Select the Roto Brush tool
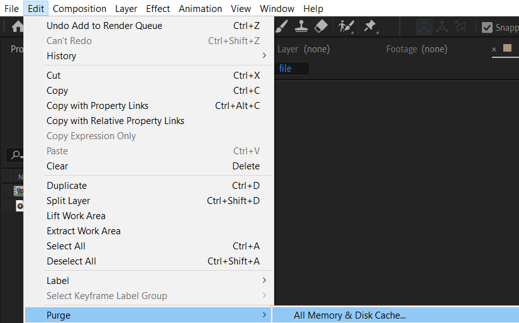Screen dimensions: 519x323 (x=346, y=26)
